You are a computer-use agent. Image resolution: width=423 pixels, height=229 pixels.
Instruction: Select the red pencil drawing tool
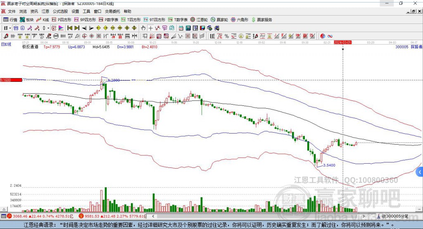6,36
